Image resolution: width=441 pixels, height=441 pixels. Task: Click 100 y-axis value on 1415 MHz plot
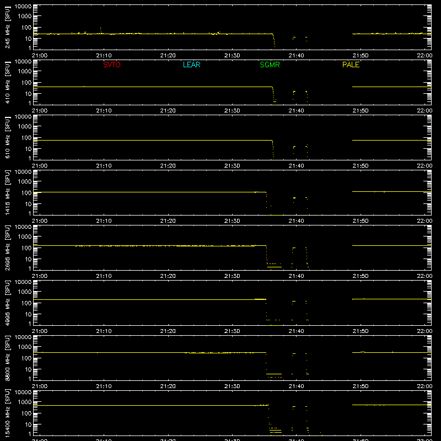click(x=26, y=193)
